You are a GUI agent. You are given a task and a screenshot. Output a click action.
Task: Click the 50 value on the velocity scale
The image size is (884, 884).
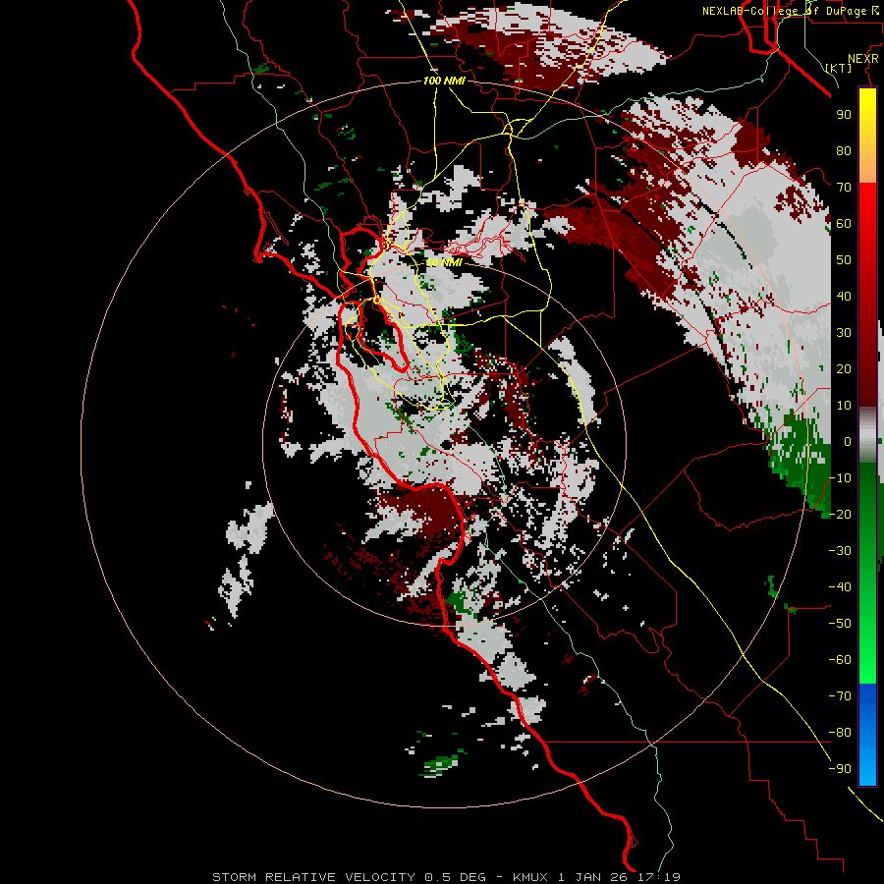(844, 260)
